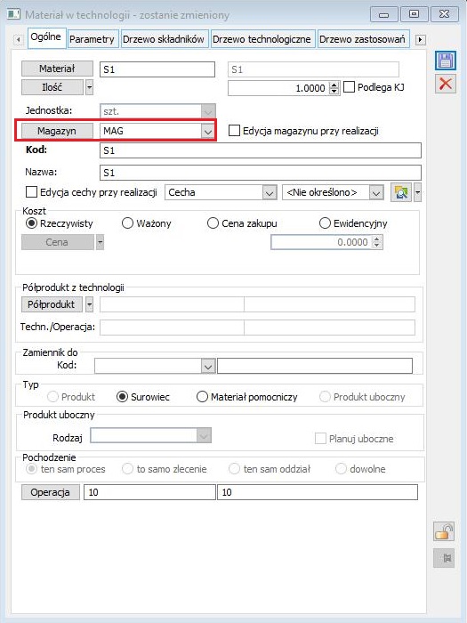This screenshot has width=467, height=623.
Task: Choose Materiał pomocniczy type option
Action: 202,397
